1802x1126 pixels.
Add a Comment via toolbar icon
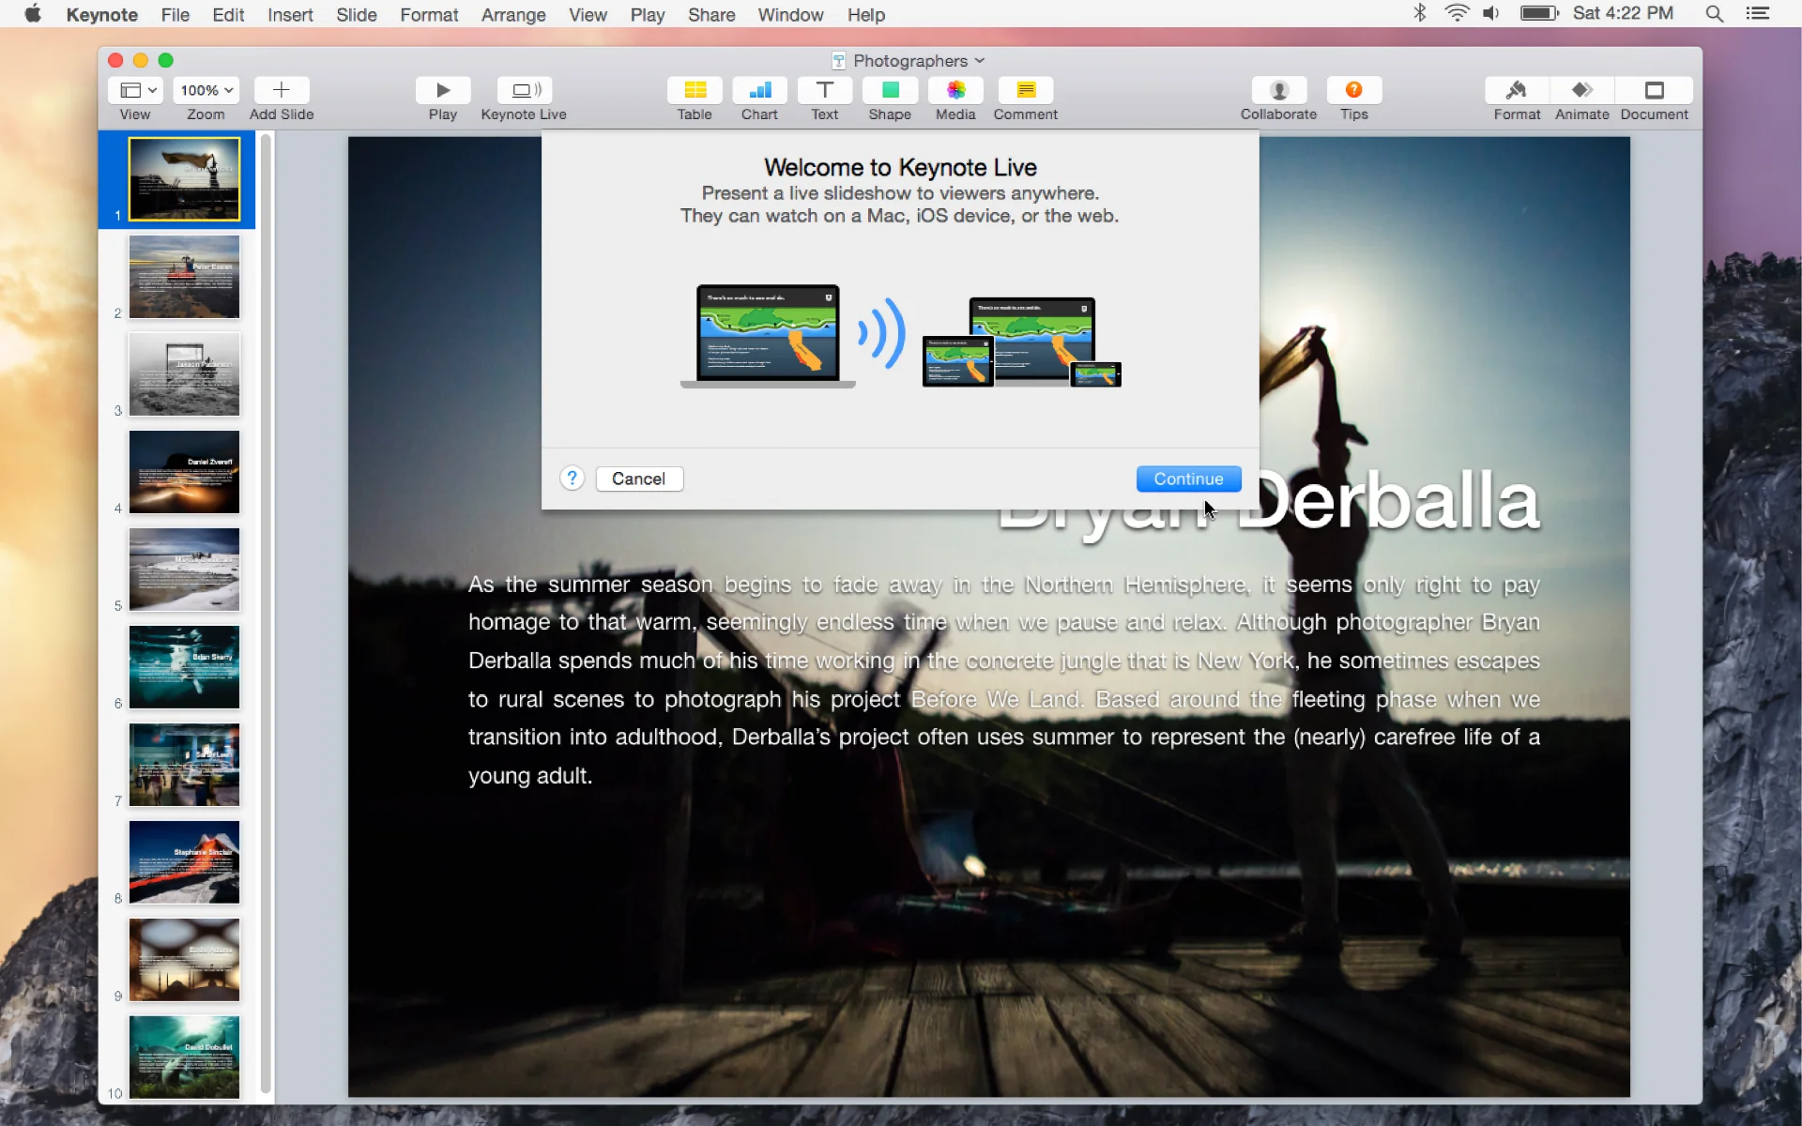(1025, 90)
